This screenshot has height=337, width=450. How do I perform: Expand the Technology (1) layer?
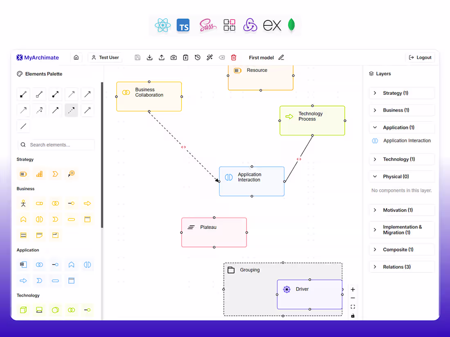pyautogui.click(x=402, y=159)
